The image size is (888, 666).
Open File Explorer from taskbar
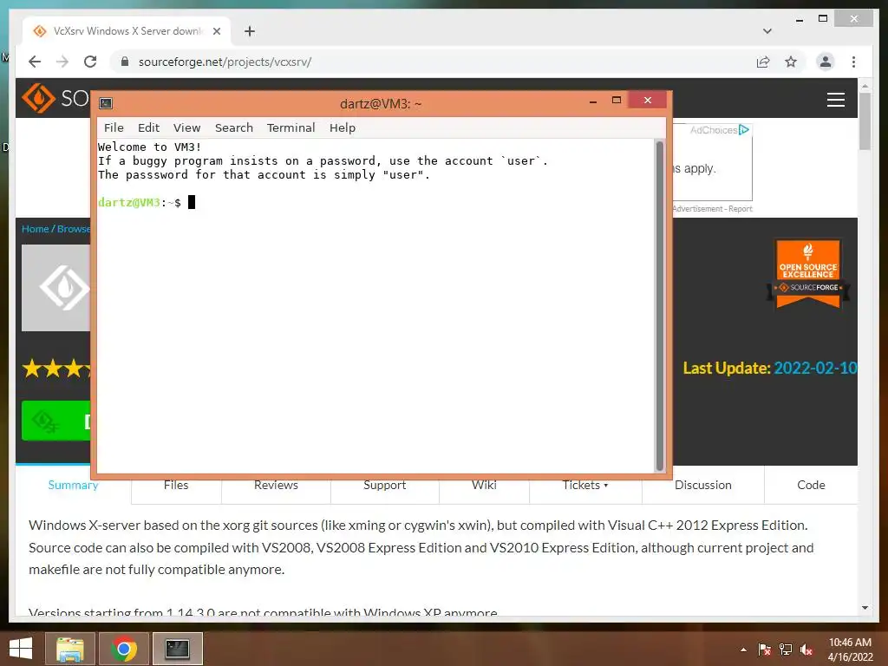(69, 649)
